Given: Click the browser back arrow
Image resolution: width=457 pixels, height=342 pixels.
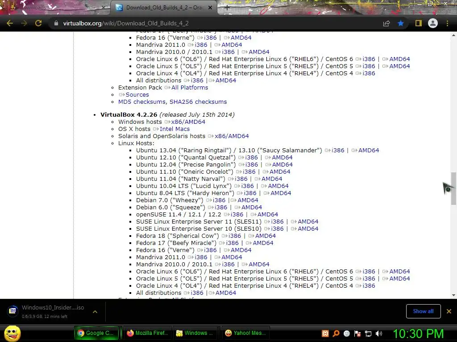Looking at the screenshot, I should [x=10, y=23].
